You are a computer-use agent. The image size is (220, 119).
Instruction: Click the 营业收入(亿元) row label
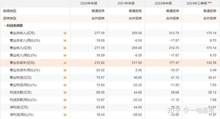point(21,48)
